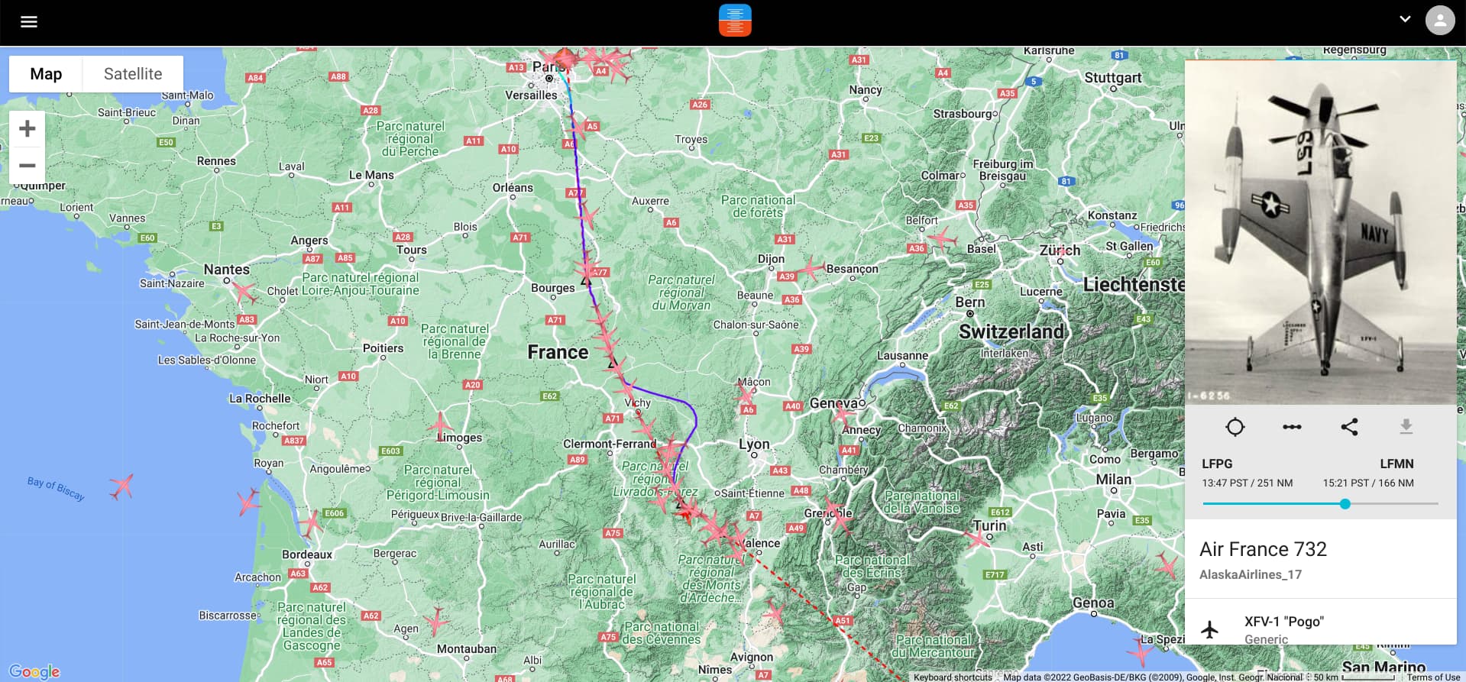
Task: Click the flight progress slider handle
Action: coord(1345,504)
